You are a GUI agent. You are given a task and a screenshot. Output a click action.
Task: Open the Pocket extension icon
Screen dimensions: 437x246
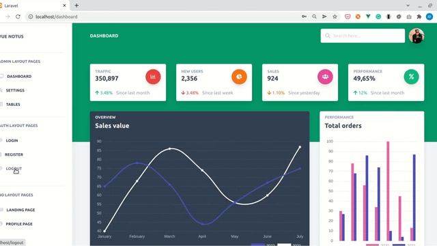(348, 16)
